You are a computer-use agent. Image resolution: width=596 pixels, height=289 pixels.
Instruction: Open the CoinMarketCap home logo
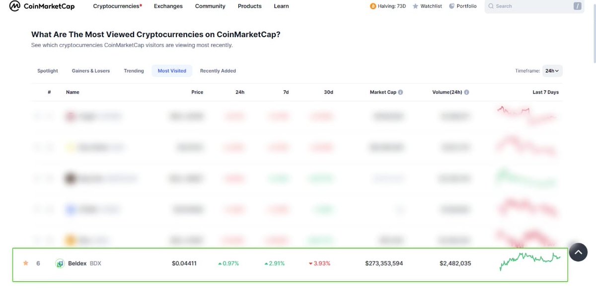[41, 6]
